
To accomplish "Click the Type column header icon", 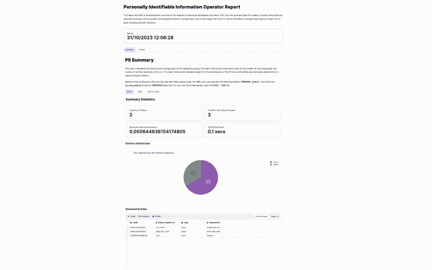I will (182, 222).
